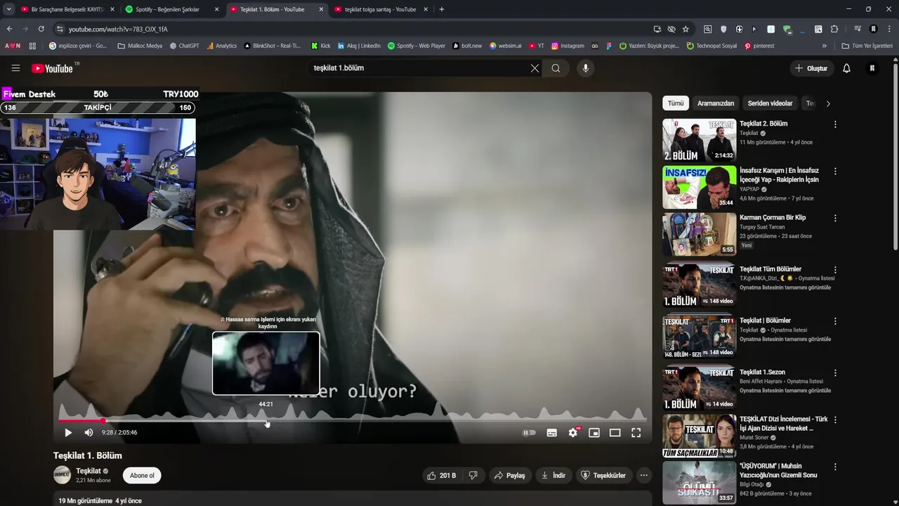The height and width of the screenshot is (506, 899).
Task: Play the Teşkilat 1. Bölüm video
Action: pyautogui.click(x=68, y=433)
